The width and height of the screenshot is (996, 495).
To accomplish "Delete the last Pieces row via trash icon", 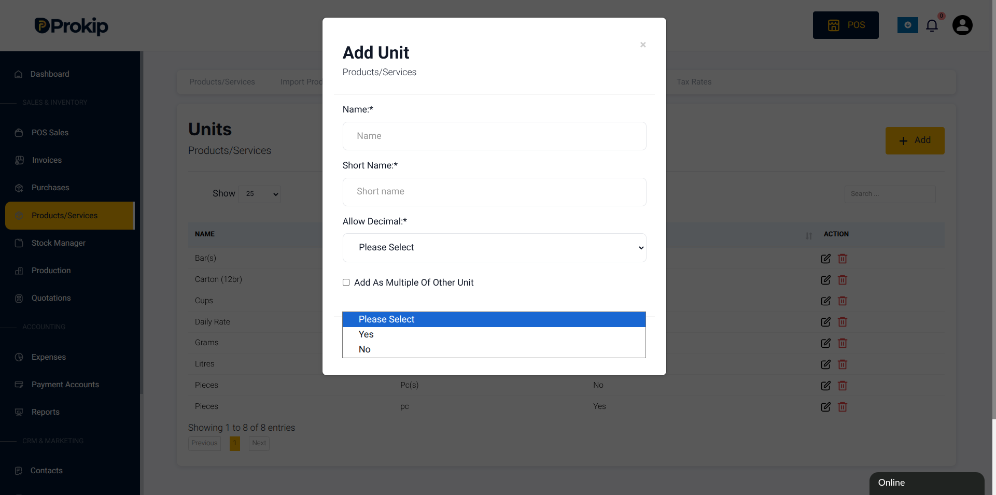I will coord(843,407).
